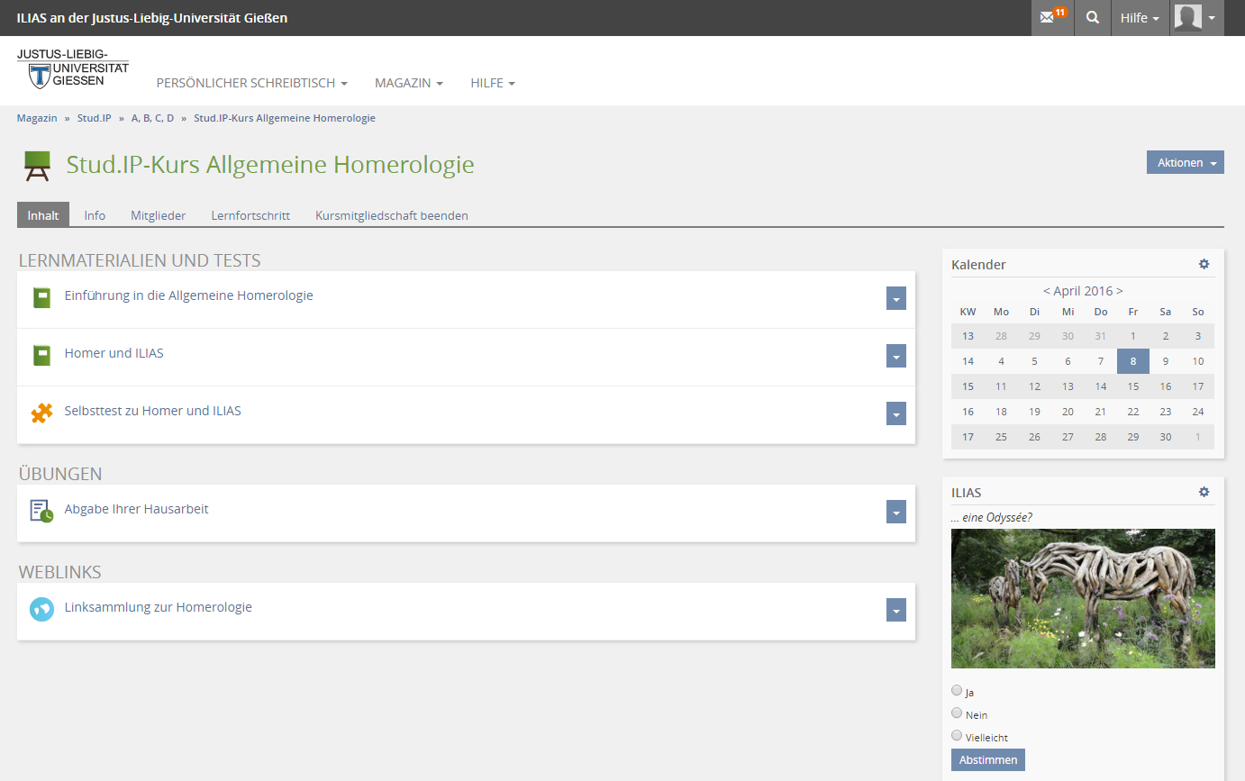
Task: Open the user avatar account menu
Action: tap(1196, 18)
